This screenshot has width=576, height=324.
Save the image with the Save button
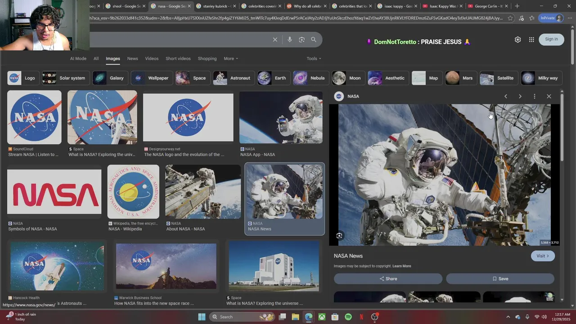coord(500,279)
